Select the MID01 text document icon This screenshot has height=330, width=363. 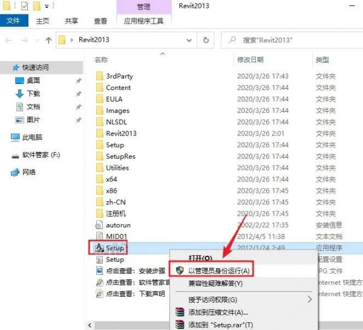click(x=99, y=236)
